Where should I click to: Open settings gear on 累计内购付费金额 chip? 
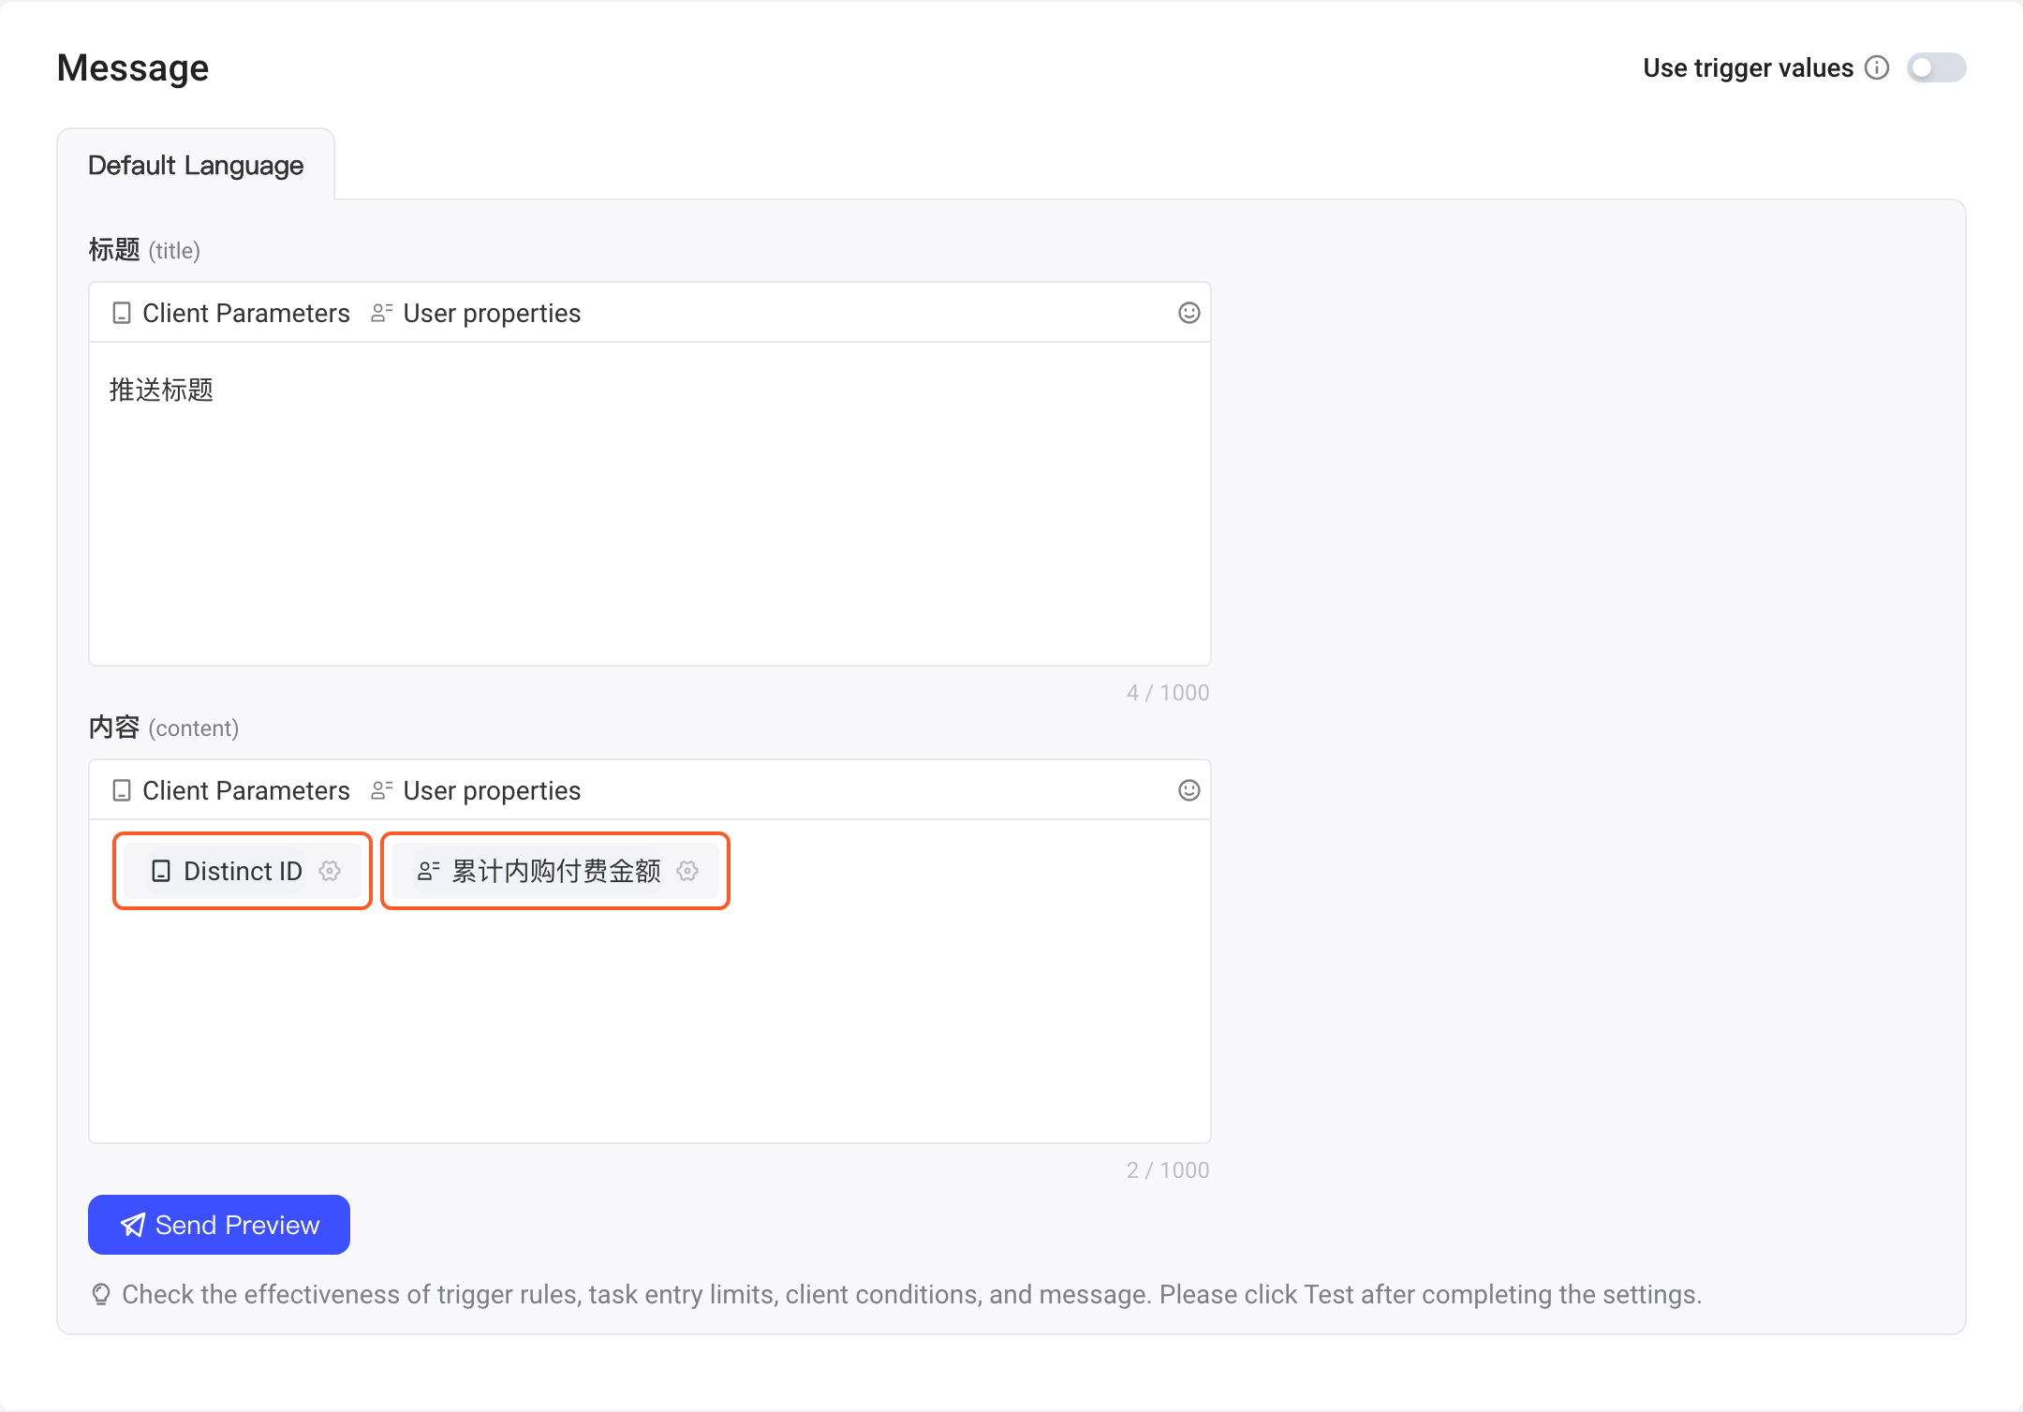tap(687, 871)
